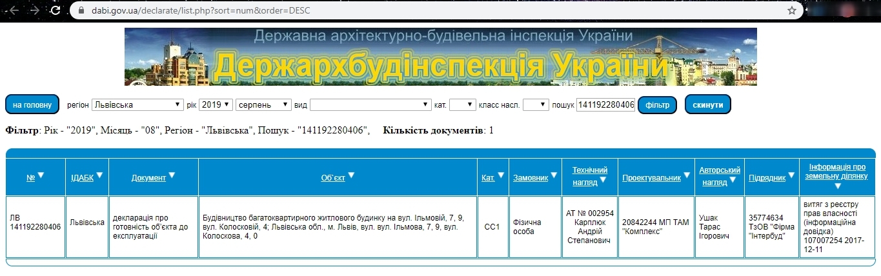Select the object description cell Будівництво багатоквартирного житлового будинку
The height and width of the screenshot is (276, 881).
(338, 226)
